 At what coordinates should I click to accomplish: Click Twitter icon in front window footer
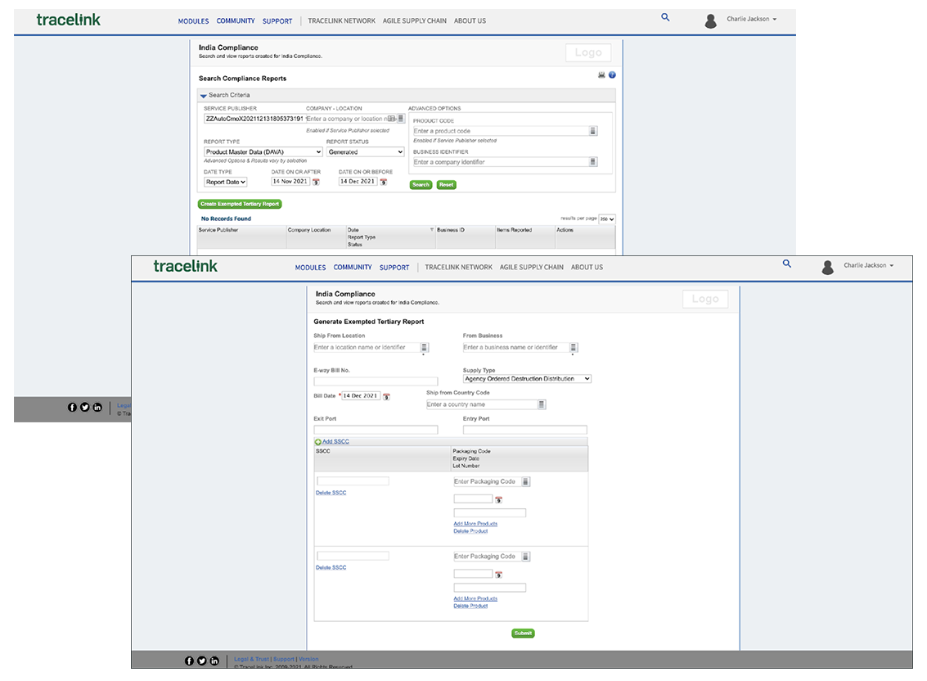pos(201,661)
